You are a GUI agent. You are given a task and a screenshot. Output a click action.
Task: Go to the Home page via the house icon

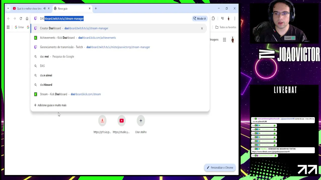[27, 18]
